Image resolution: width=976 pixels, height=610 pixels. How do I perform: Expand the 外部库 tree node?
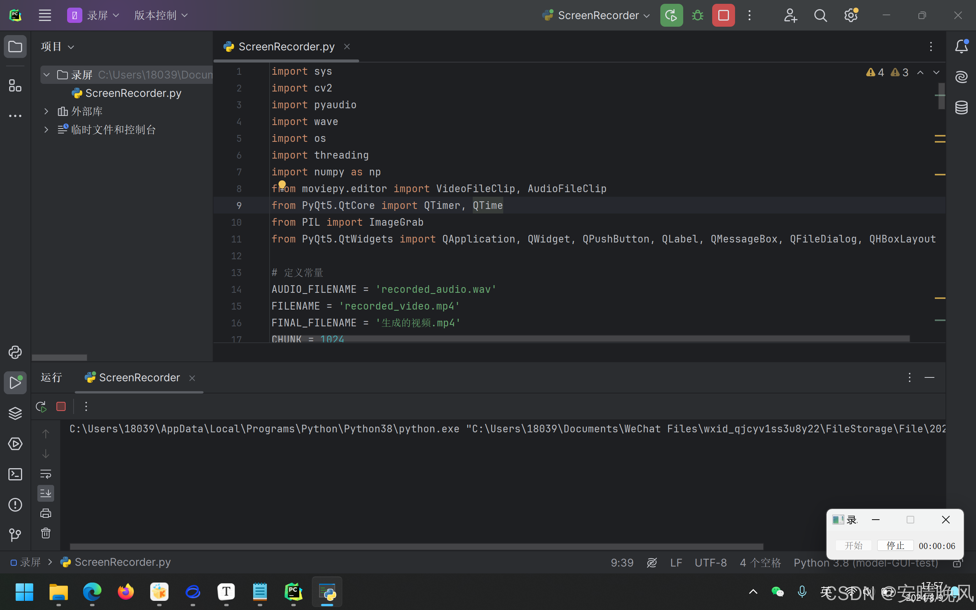46,111
